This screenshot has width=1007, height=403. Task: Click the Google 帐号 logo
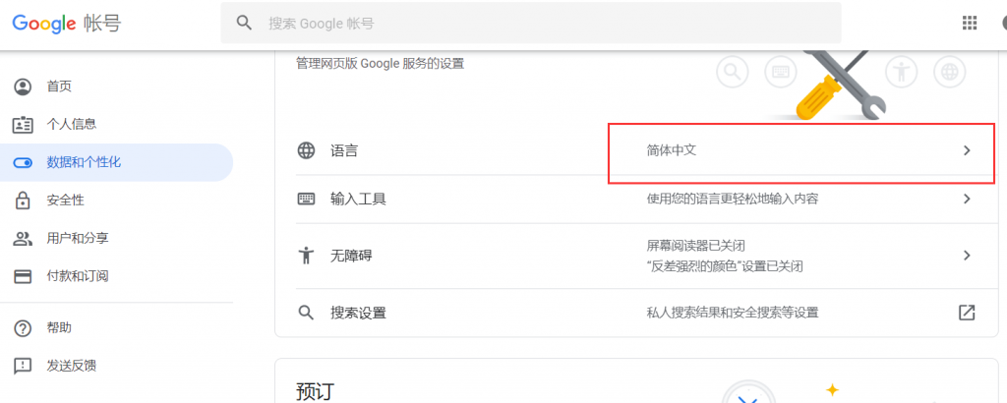pos(66,23)
